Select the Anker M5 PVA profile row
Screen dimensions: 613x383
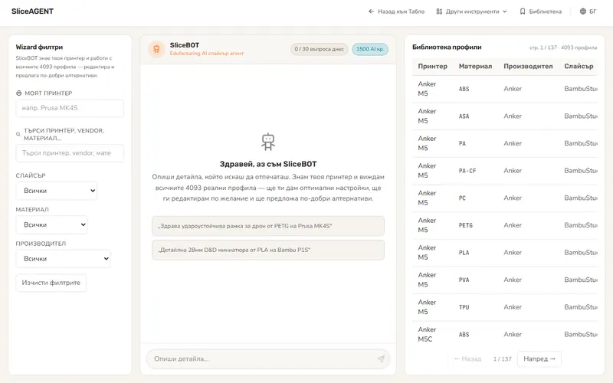tap(505, 280)
